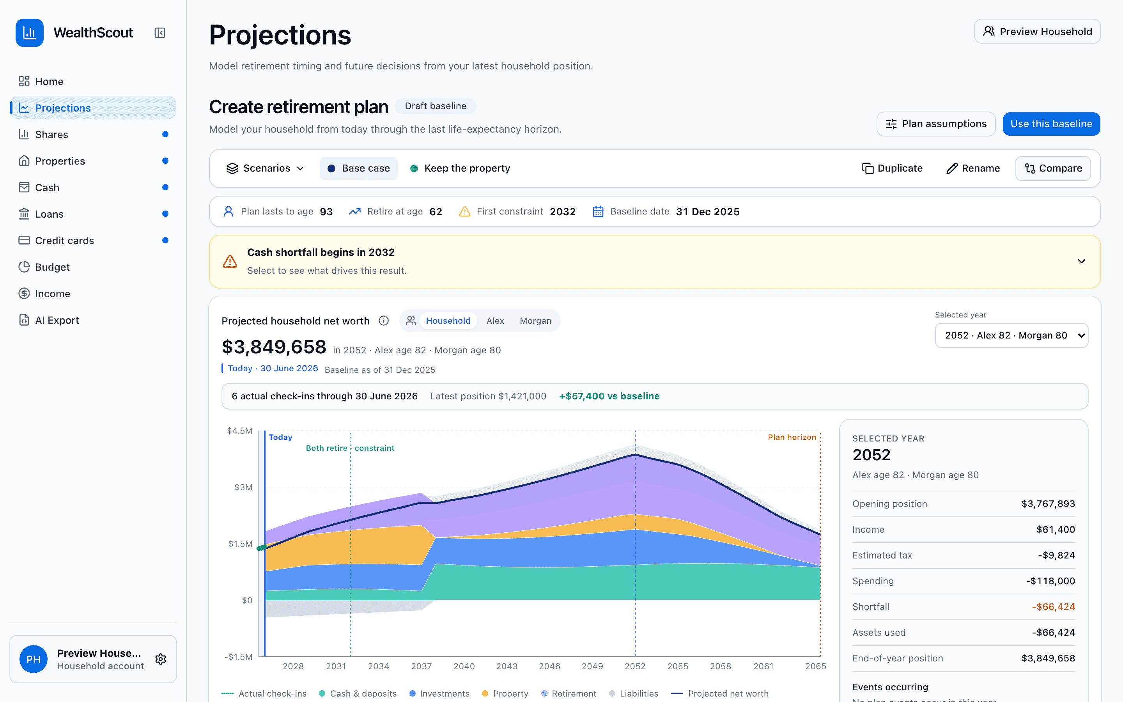Click the Retire at age trend icon
Image resolution: width=1123 pixels, height=702 pixels.
(x=355, y=212)
